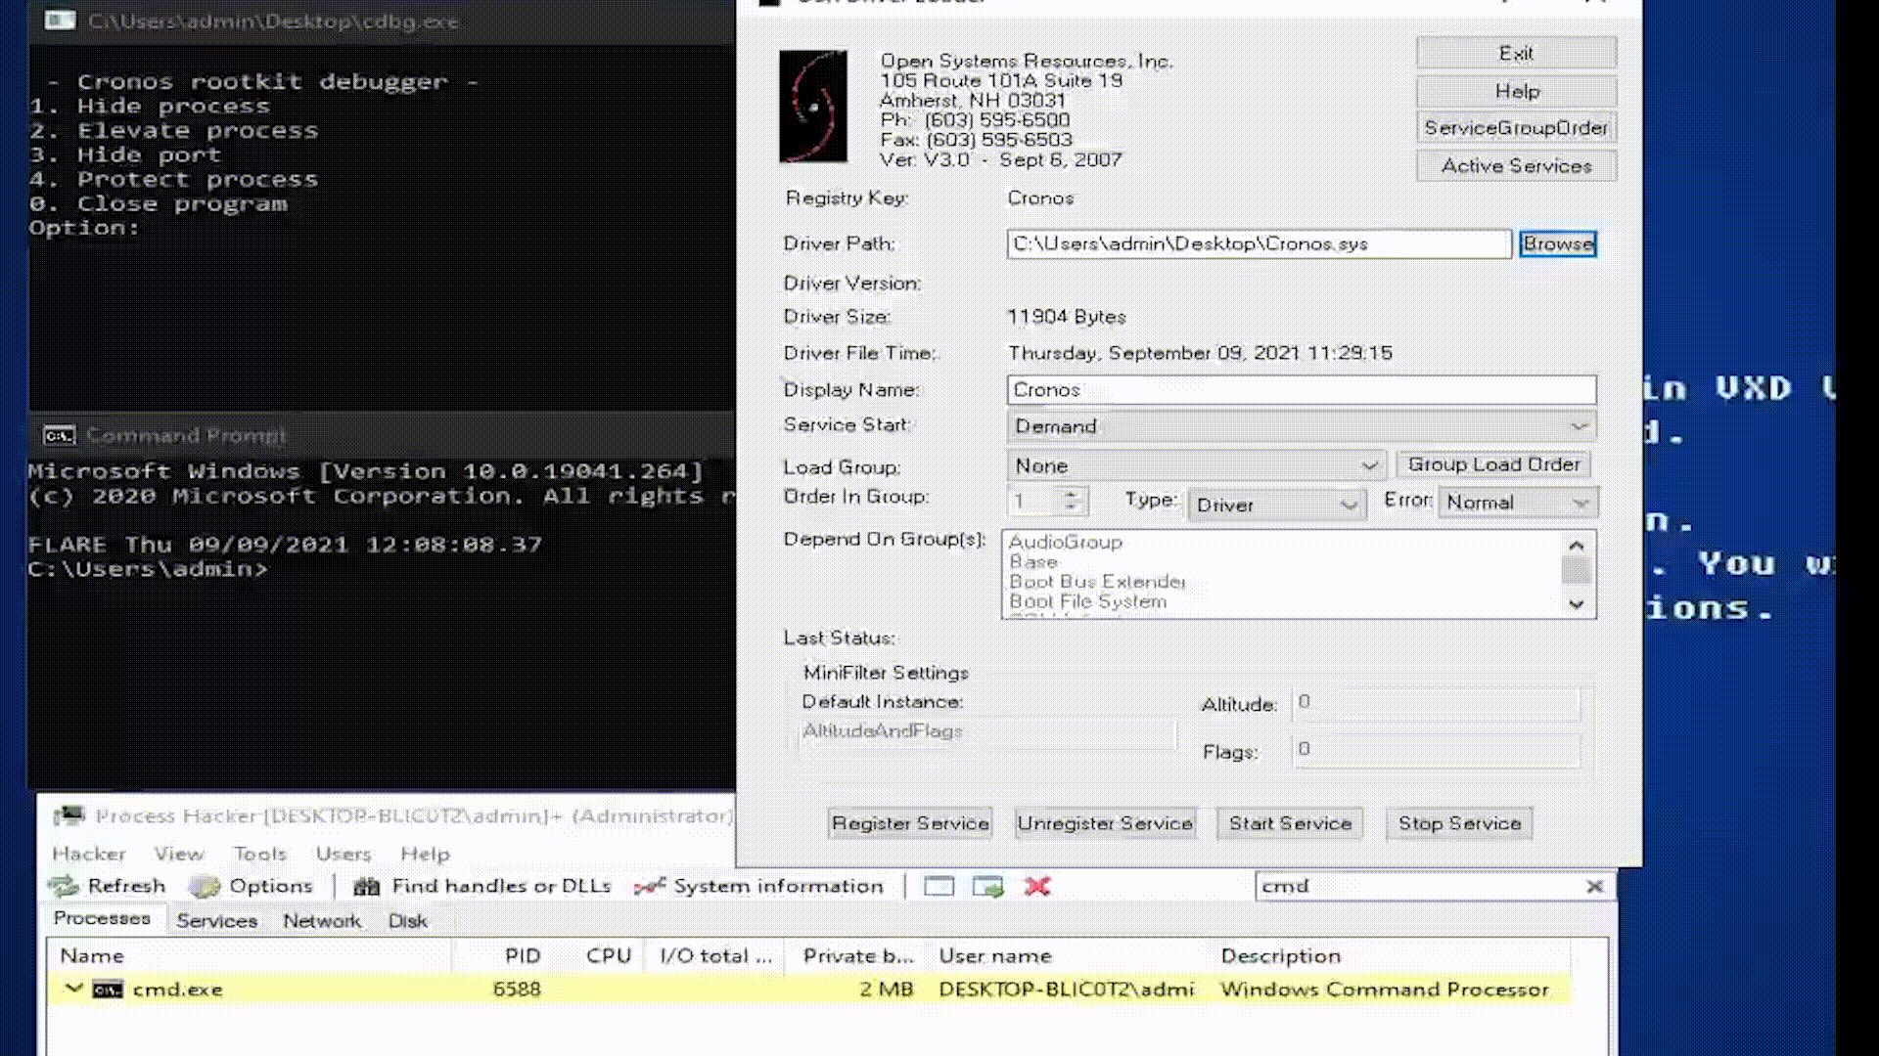The image size is (1879, 1056).
Task: Click the Driver Path input field
Action: tap(1259, 243)
